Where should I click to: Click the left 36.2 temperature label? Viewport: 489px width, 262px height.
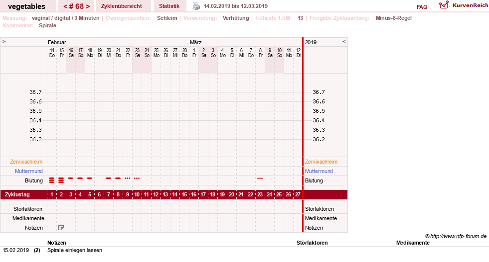point(35,139)
